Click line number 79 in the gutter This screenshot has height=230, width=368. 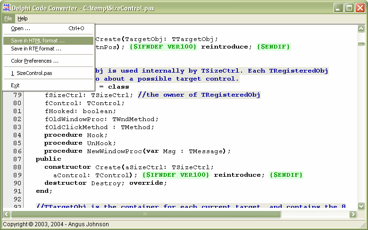point(17,95)
